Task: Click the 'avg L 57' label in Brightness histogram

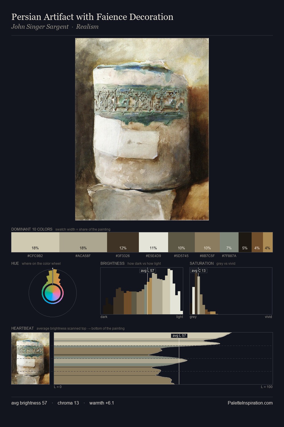Action: 147,271
